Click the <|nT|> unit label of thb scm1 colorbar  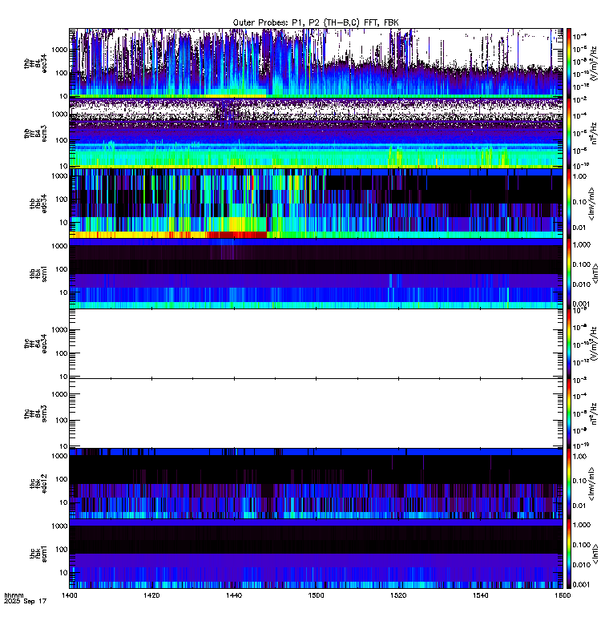click(x=595, y=273)
